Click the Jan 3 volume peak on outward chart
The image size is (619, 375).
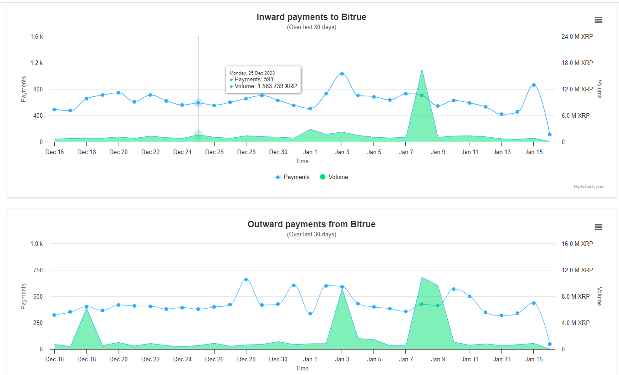pyautogui.click(x=342, y=289)
